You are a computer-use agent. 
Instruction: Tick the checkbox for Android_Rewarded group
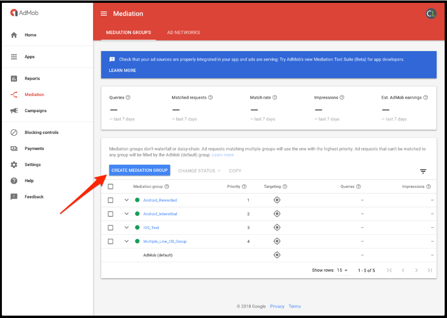tap(111, 200)
